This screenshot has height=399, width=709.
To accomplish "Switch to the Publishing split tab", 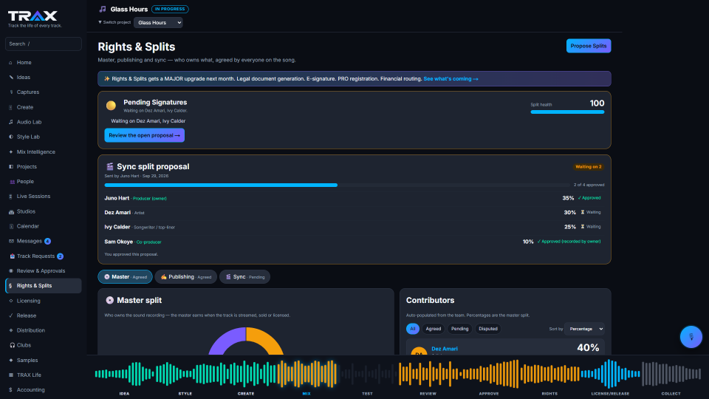I will click(x=186, y=277).
